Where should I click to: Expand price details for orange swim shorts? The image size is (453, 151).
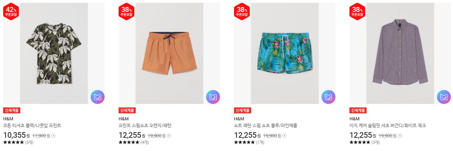(x=169, y=136)
